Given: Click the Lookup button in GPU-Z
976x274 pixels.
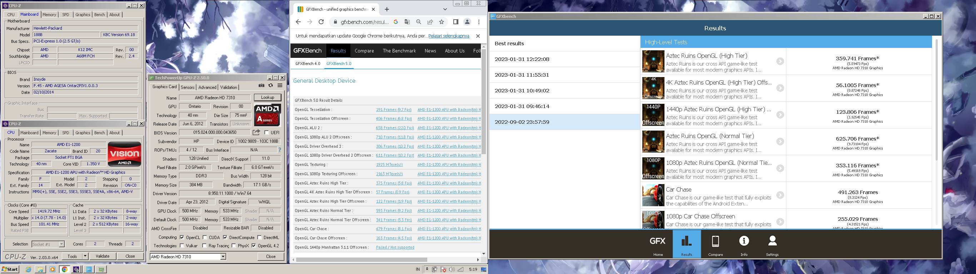Looking at the screenshot, I should point(268,98).
